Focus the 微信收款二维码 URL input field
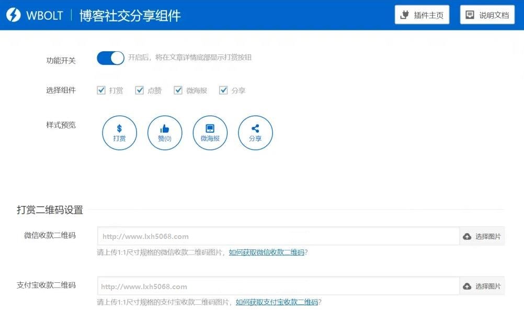Screen dimensions: 524x332 coord(278,236)
